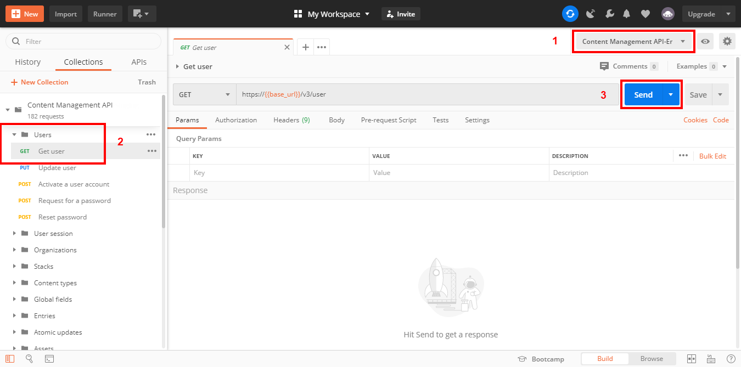This screenshot has height=367, width=741.
Task: Open the tab options ellipsis menu
Action: (322, 47)
